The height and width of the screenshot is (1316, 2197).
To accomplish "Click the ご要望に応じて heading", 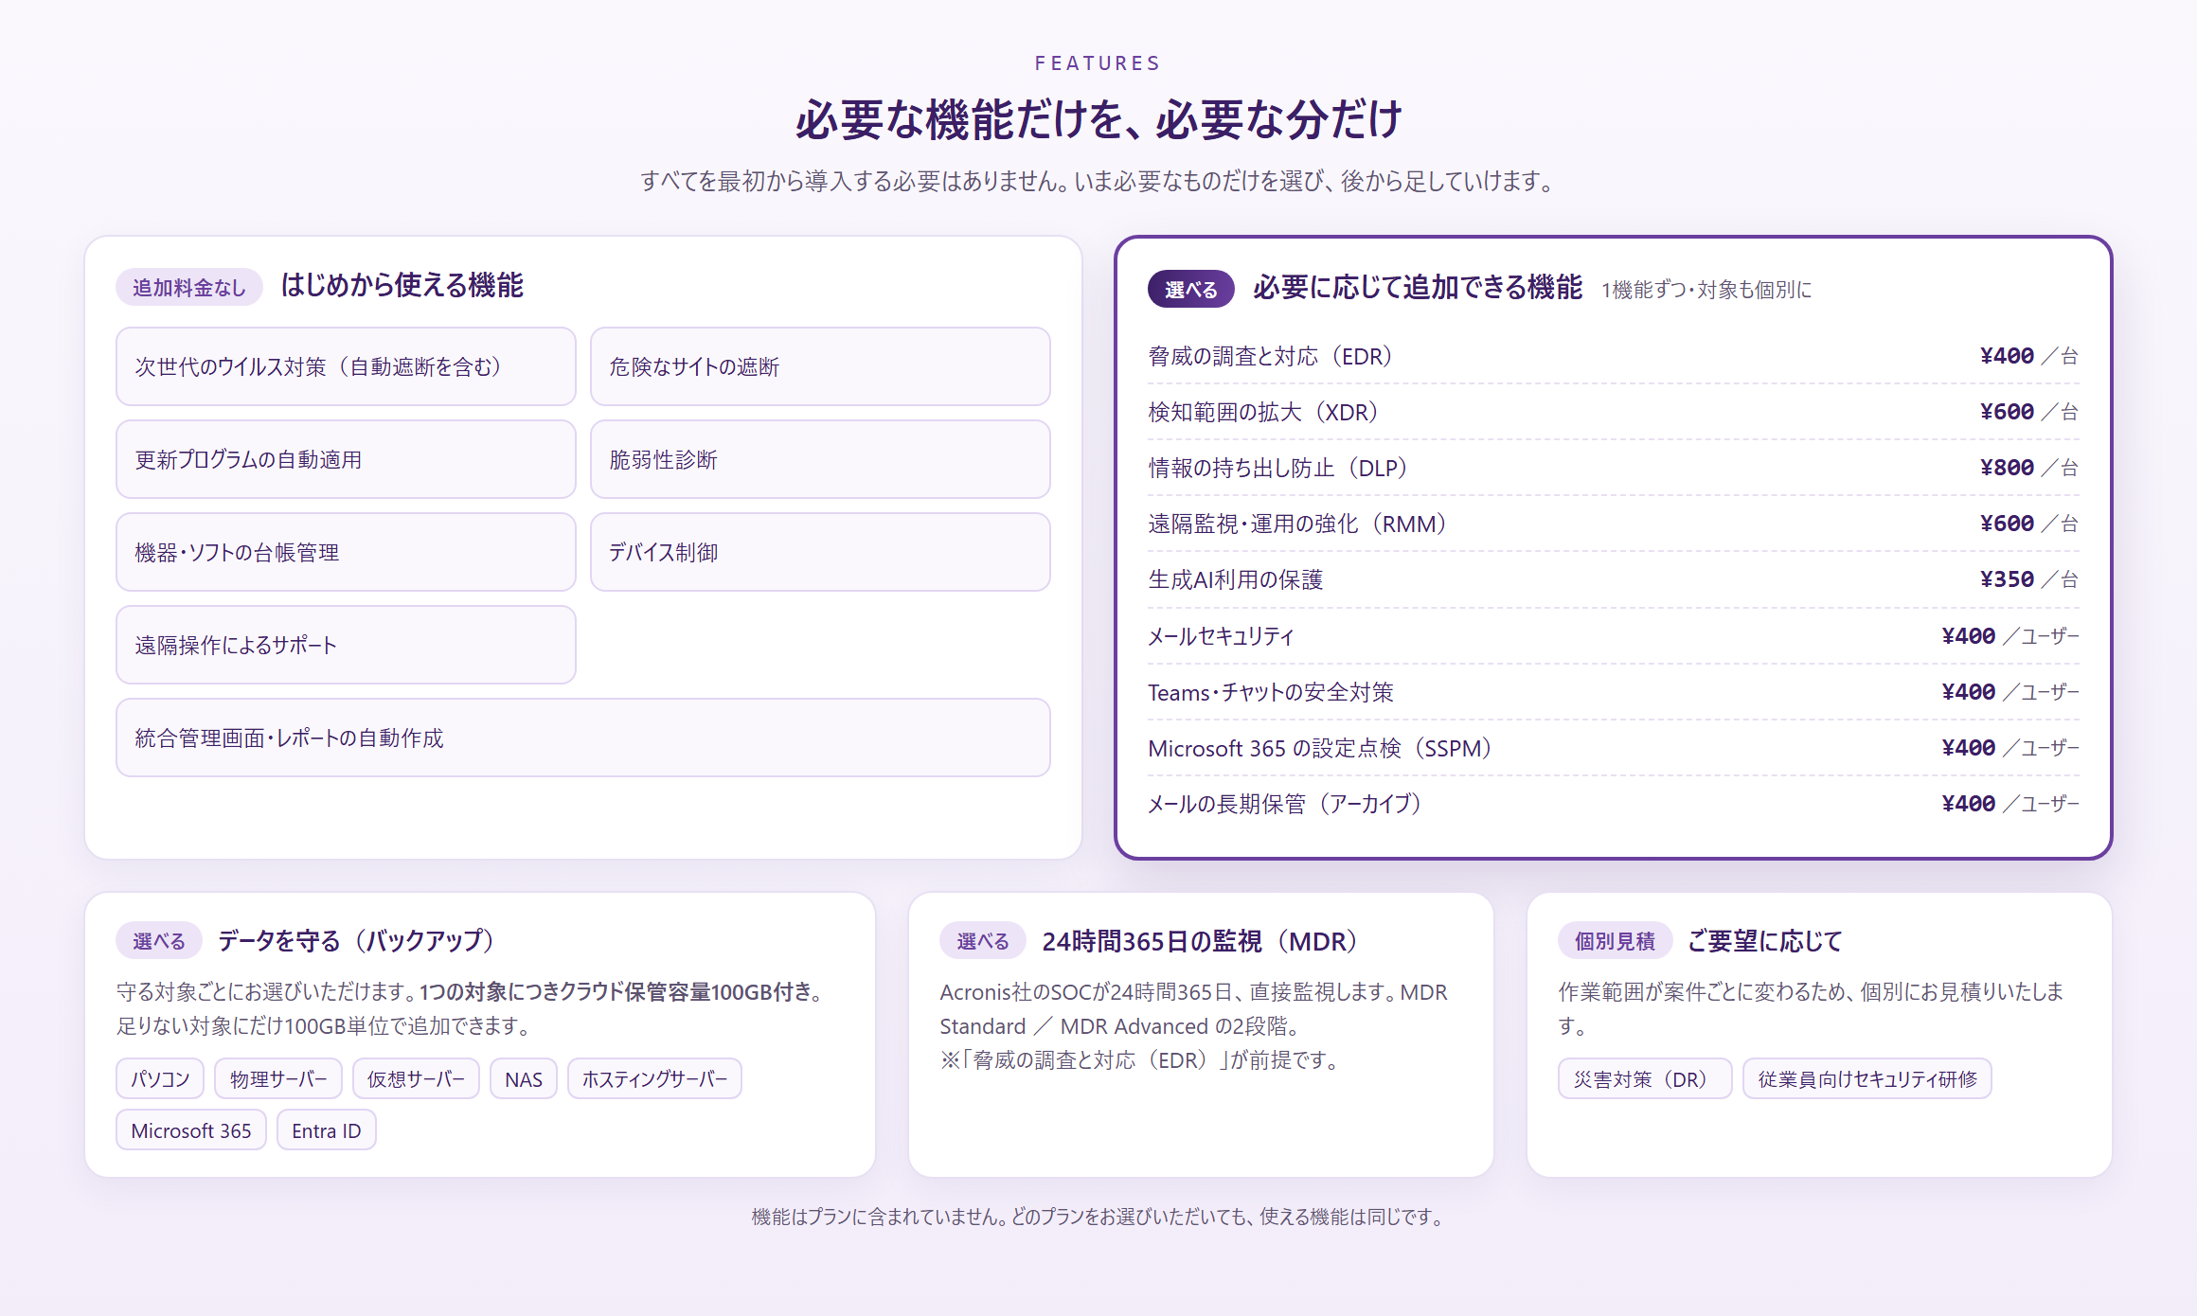I will tap(1765, 940).
